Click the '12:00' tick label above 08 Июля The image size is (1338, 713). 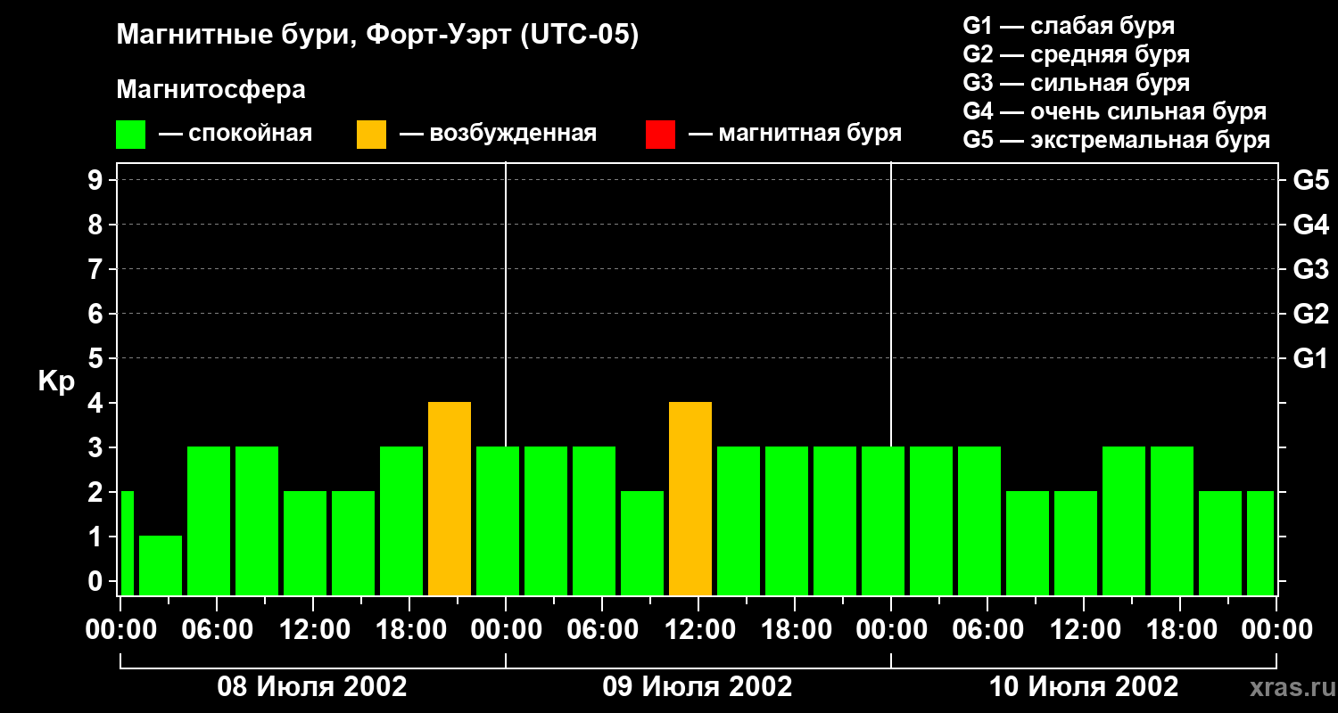313,629
